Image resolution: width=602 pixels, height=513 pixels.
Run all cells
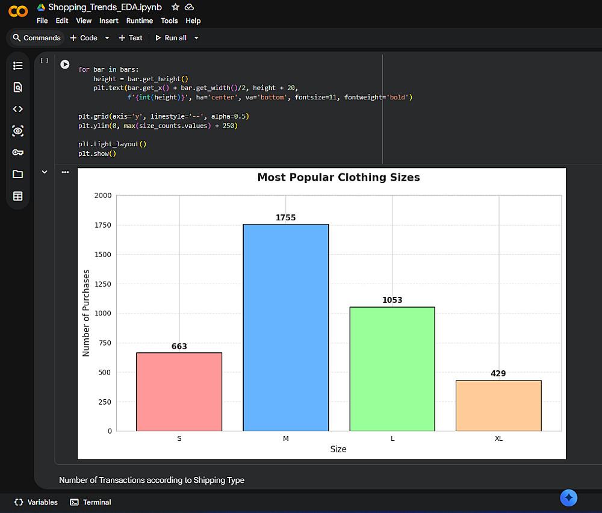[x=171, y=37]
